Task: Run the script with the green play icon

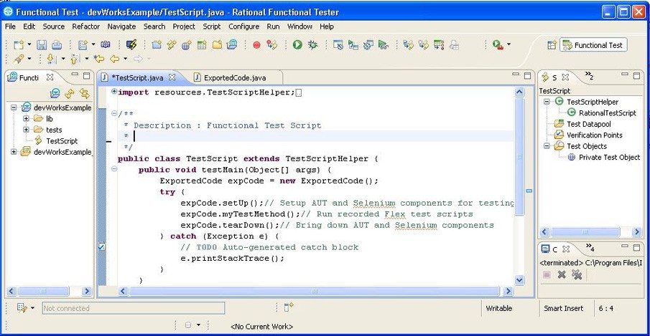Action: click(x=297, y=44)
